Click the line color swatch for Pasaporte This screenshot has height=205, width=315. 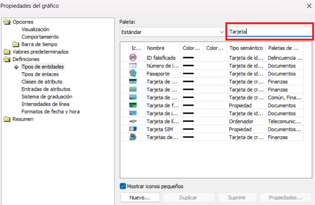(188, 74)
